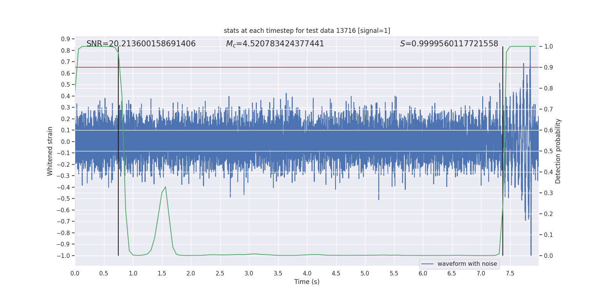599x299 pixels.
Task: Click the 0.0 tick on the time axis
Action: click(x=75, y=273)
